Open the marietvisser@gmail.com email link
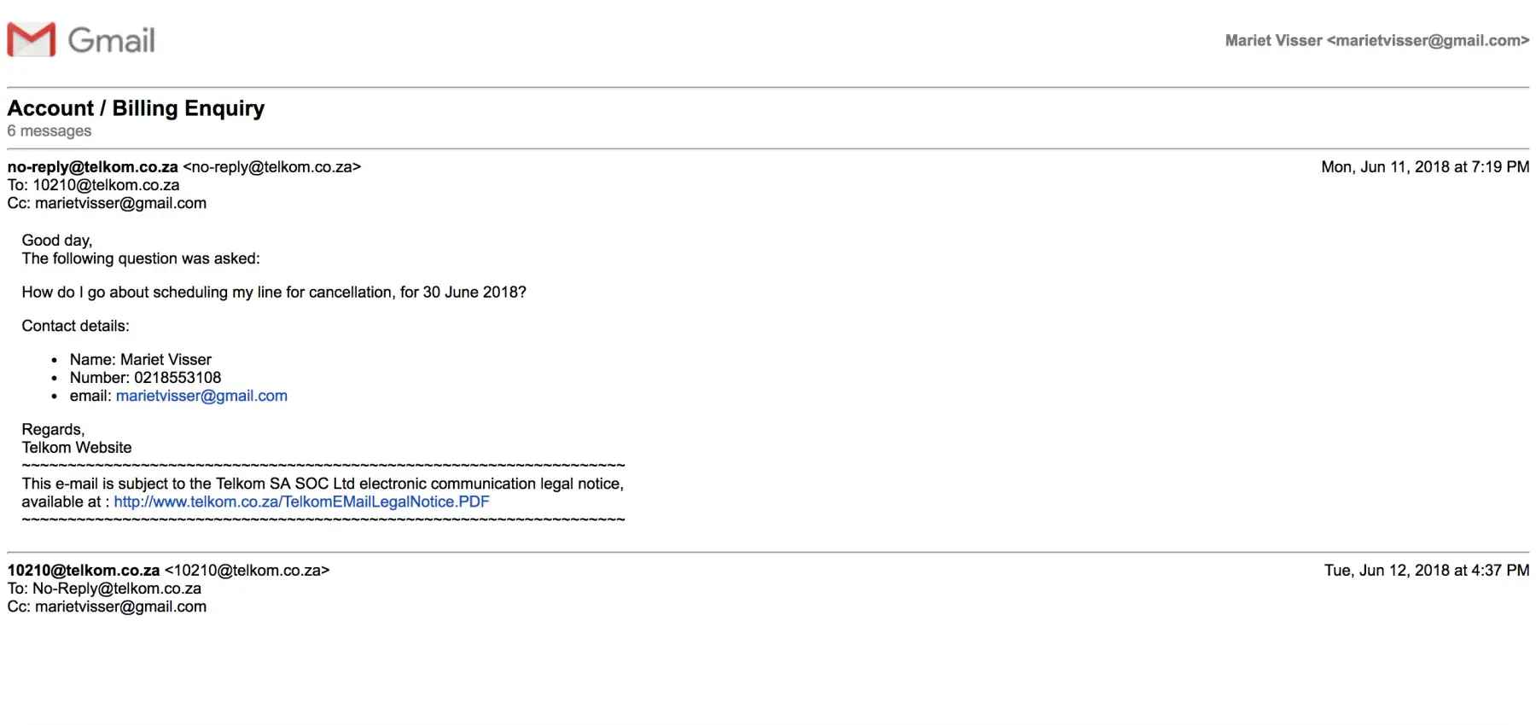Viewport: 1536px width, 725px height. click(201, 396)
